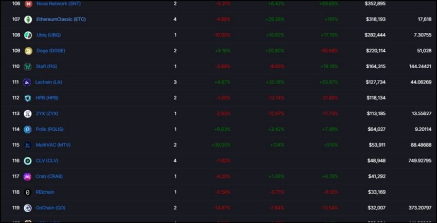
Task: Click the $318,193 TVL value for EthereumClassic
Action: click(376, 19)
